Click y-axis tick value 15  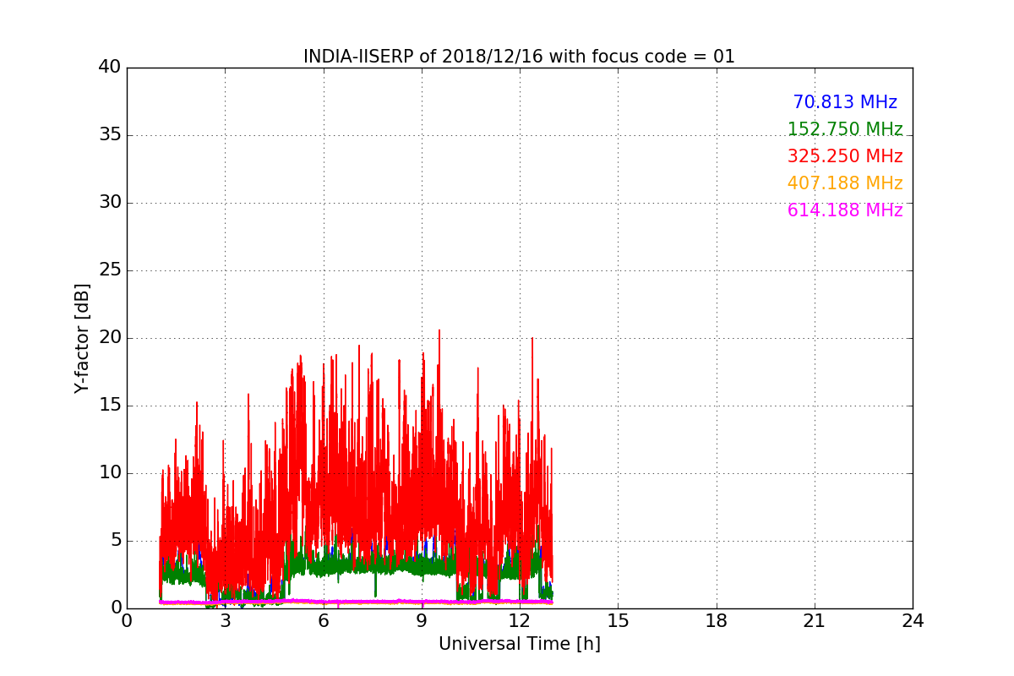coord(110,405)
